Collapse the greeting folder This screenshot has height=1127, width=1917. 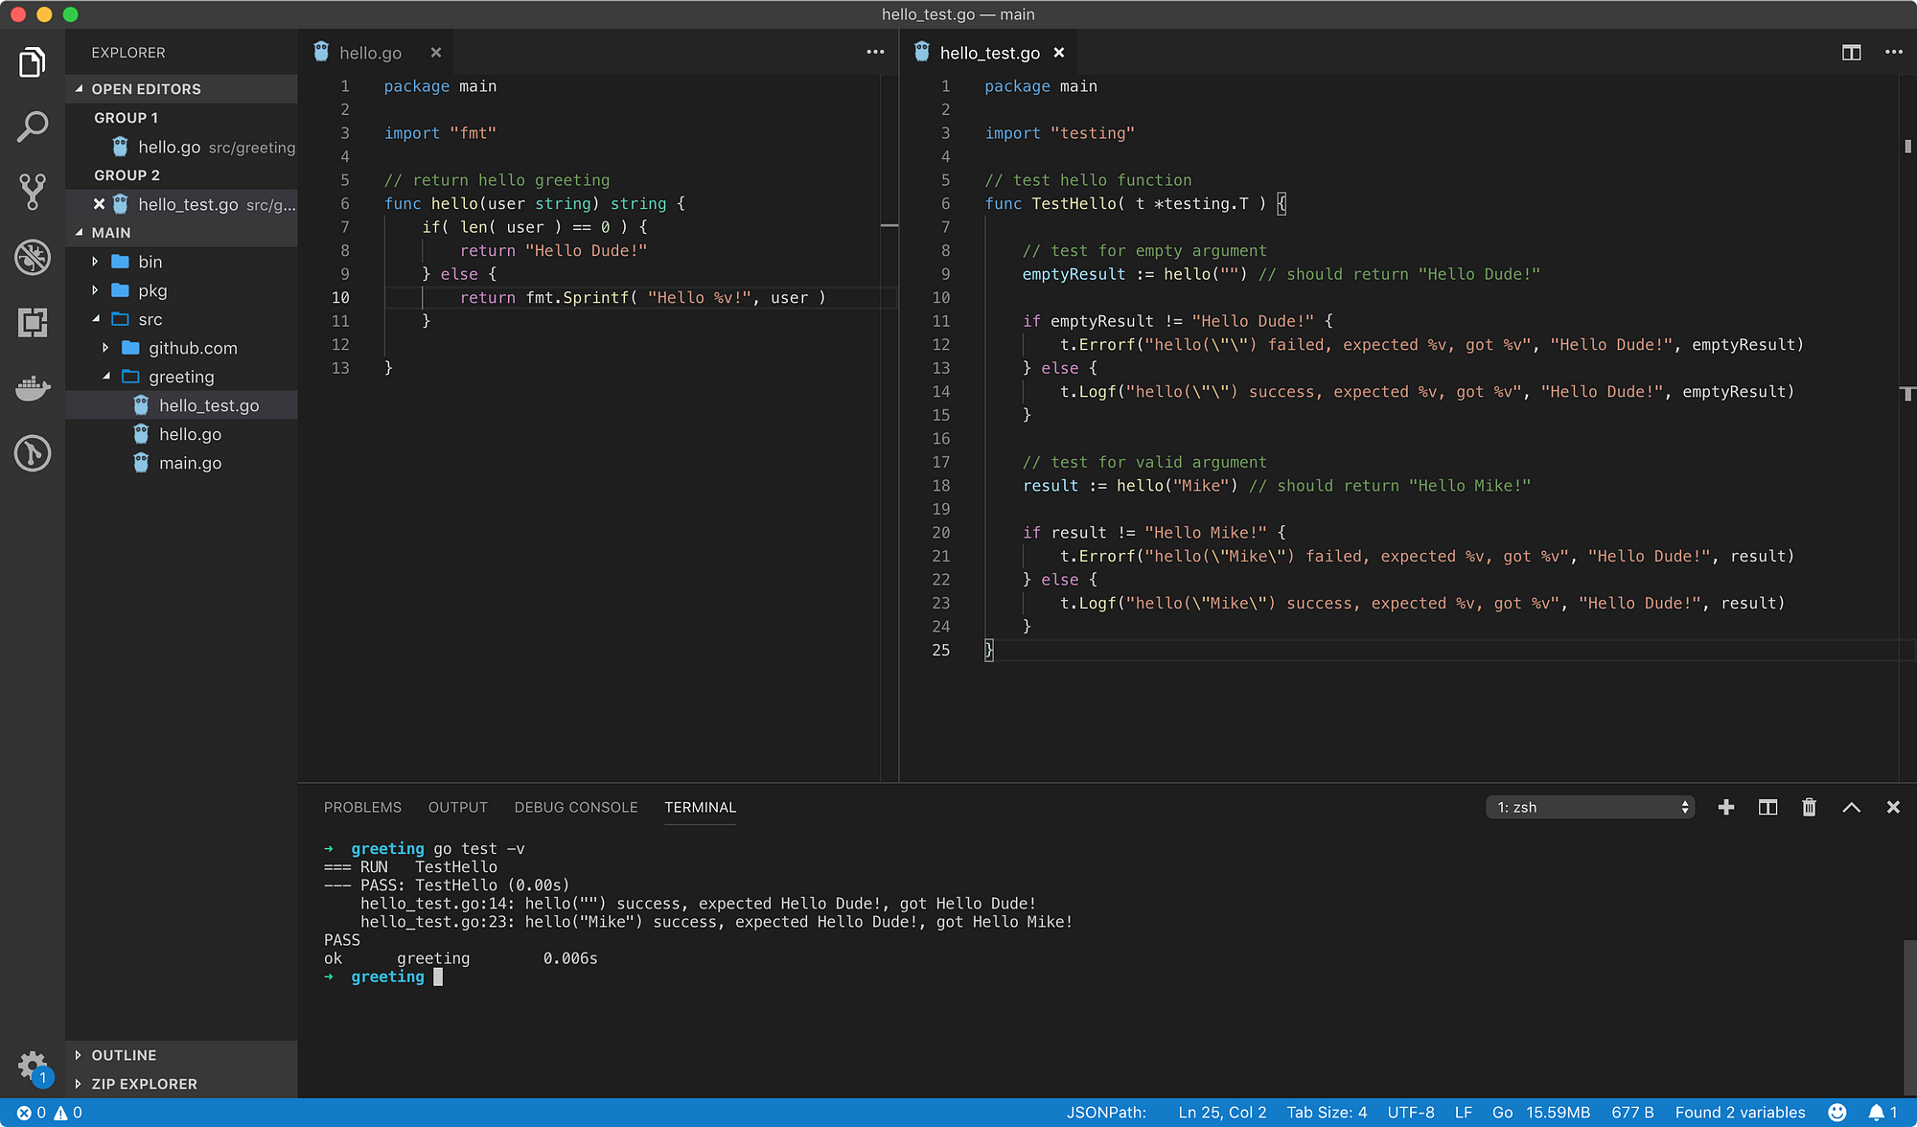point(105,377)
